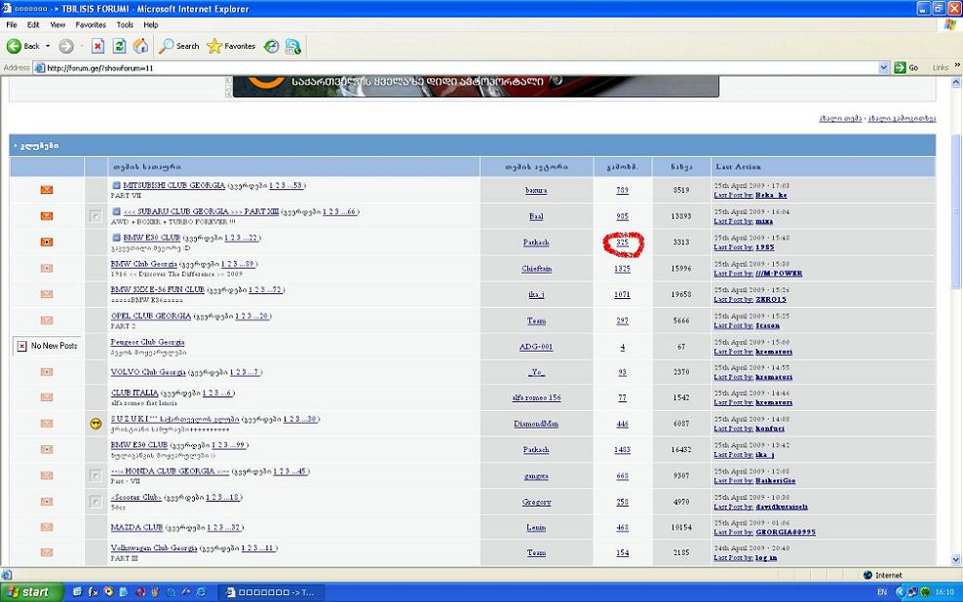The height and width of the screenshot is (602, 963).
Task: Open author profile Gregory
Action: point(536,502)
